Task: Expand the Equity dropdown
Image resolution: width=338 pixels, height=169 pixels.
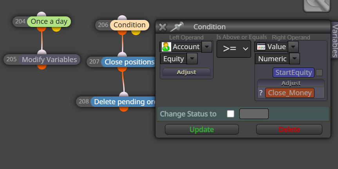Action: pos(192,59)
